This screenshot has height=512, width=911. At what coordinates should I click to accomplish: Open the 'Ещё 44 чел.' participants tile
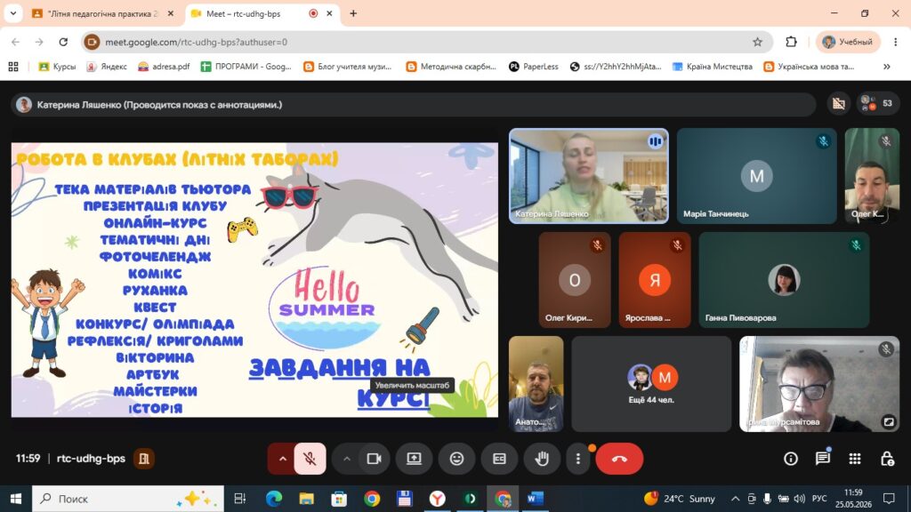tap(651, 384)
